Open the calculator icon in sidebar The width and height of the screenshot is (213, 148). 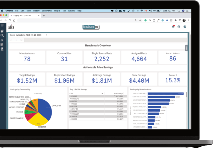(x=2, y=45)
